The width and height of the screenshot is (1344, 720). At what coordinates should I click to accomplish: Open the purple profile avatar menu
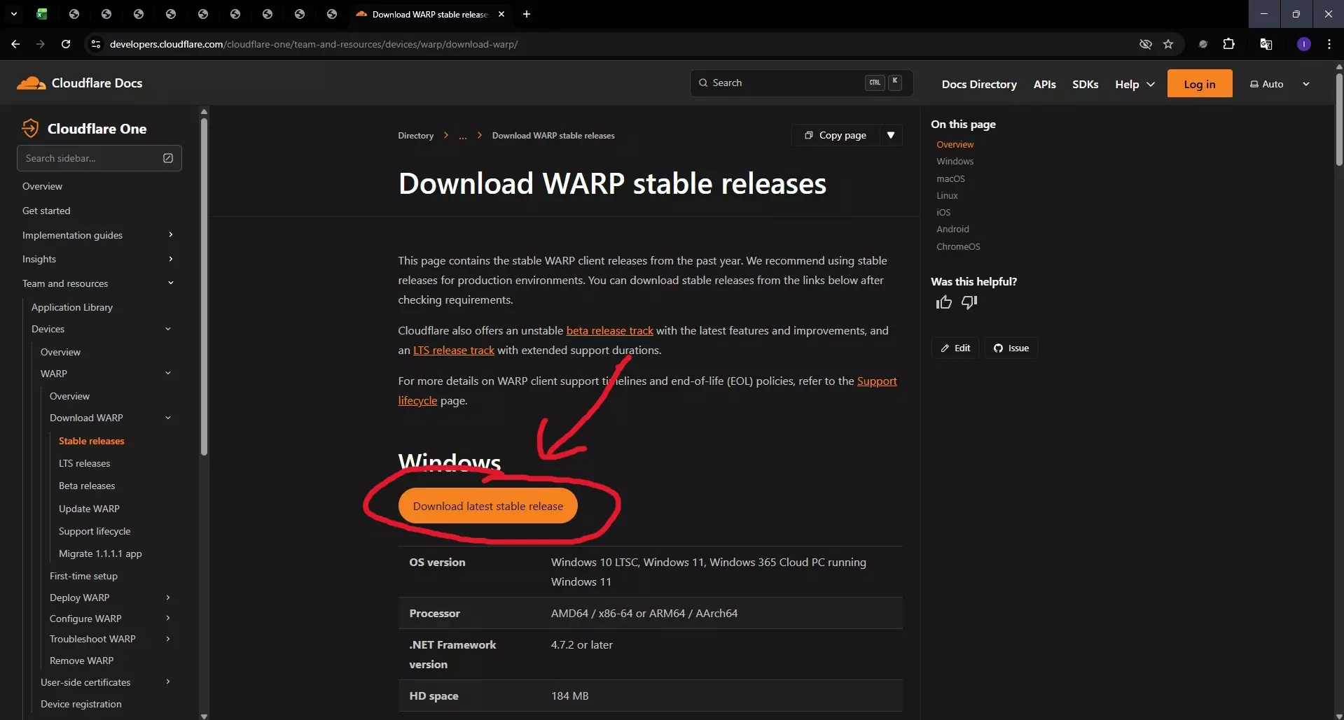tap(1304, 44)
